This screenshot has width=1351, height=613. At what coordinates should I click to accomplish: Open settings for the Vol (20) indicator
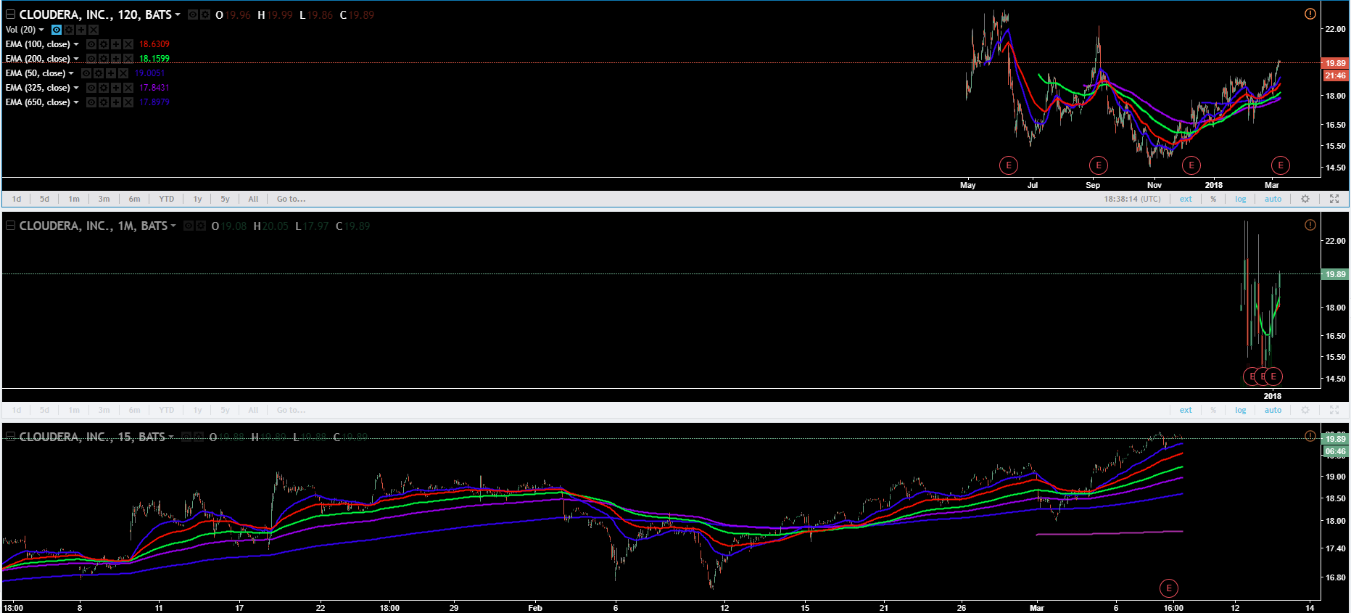(x=69, y=30)
